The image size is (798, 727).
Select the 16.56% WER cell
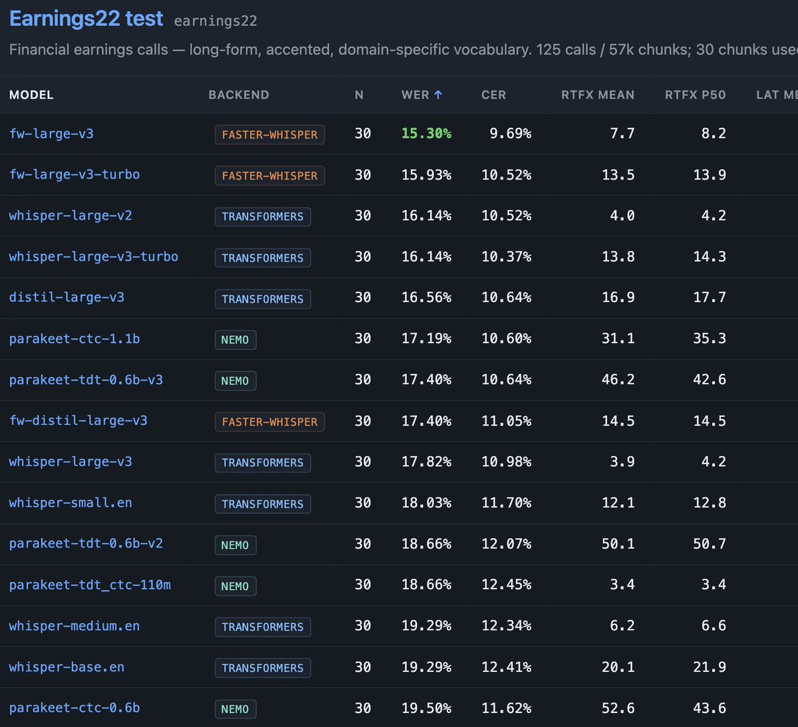click(x=426, y=298)
